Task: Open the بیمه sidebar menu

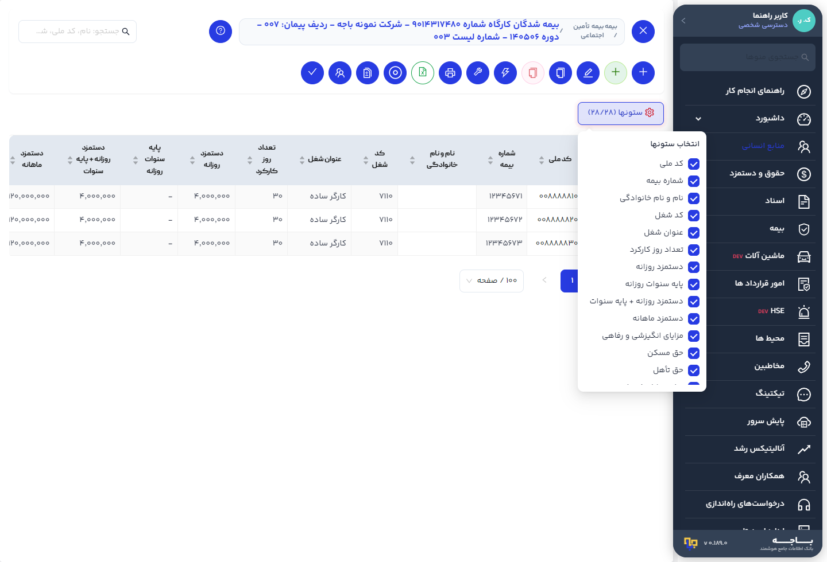Action: point(749,229)
